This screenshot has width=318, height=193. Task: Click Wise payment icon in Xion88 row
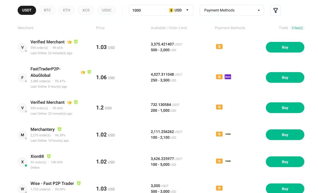228,161
